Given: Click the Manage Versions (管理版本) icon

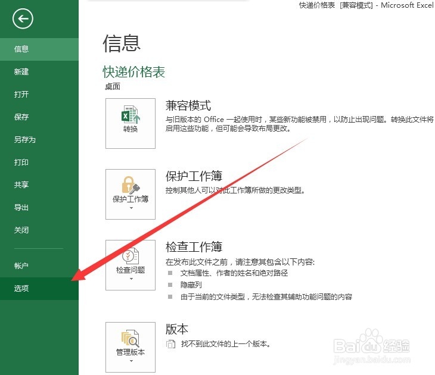Looking at the screenshot, I should point(130,338).
